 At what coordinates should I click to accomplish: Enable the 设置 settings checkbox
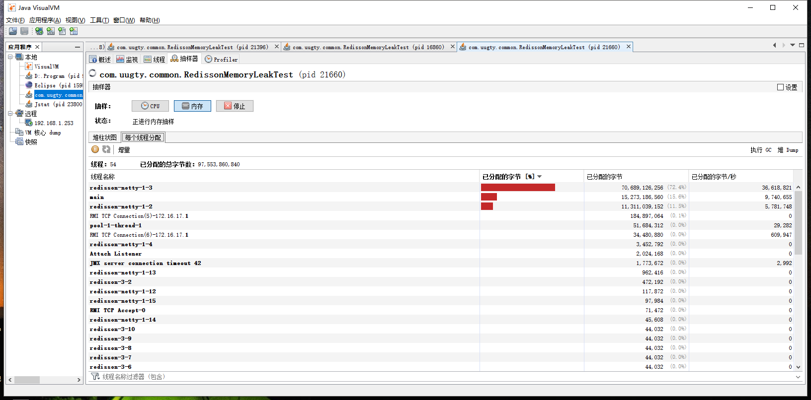(x=781, y=87)
